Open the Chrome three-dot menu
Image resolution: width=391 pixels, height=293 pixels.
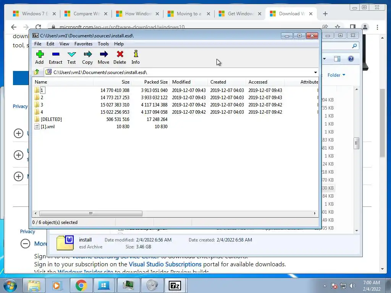378,27
